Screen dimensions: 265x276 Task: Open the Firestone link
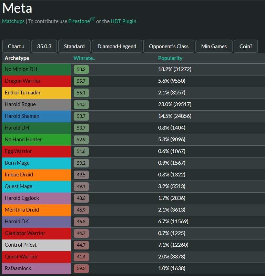tap(79, 21)
